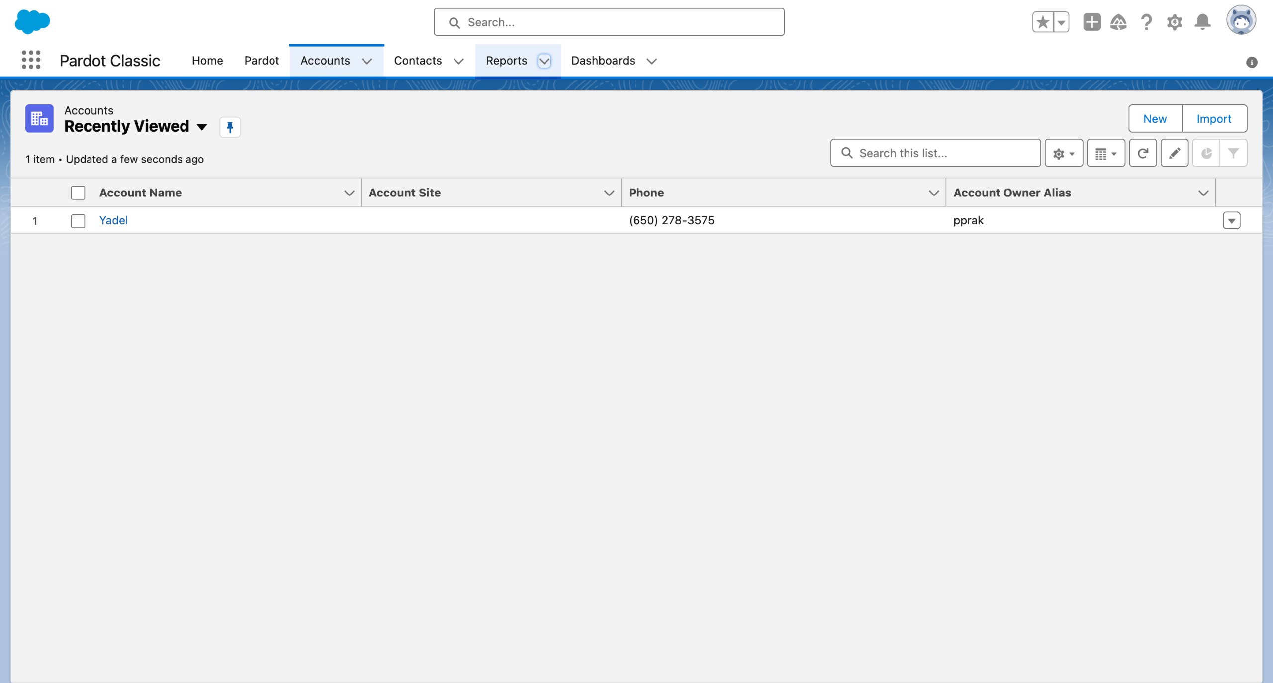Viewport: 1273px width, 683px height.
Task: Open Account Owner Alias column actions chevron
Action: pos(1203,193)
